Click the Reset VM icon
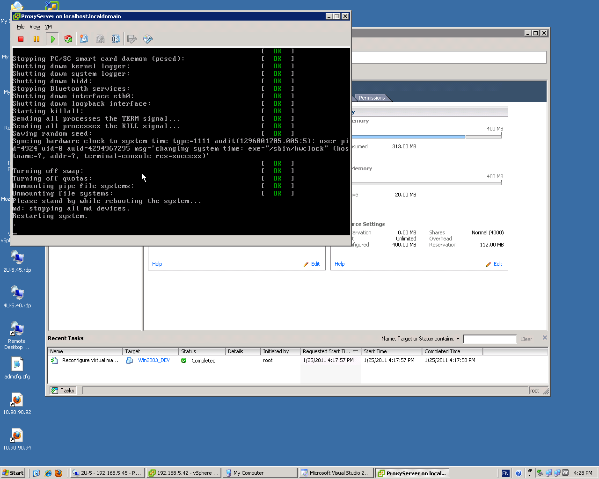The image size is (599, 479). click(x=68, y=39)
